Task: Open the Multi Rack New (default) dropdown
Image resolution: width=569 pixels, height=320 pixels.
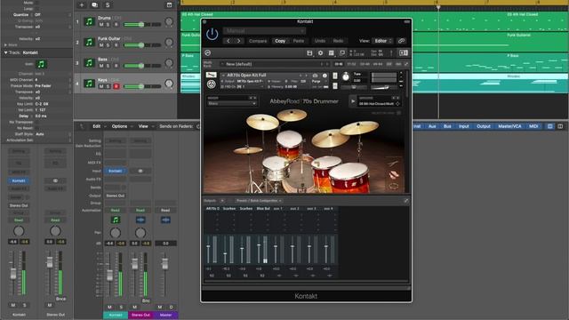Action: pyautogui.click(x=276, y=64)
